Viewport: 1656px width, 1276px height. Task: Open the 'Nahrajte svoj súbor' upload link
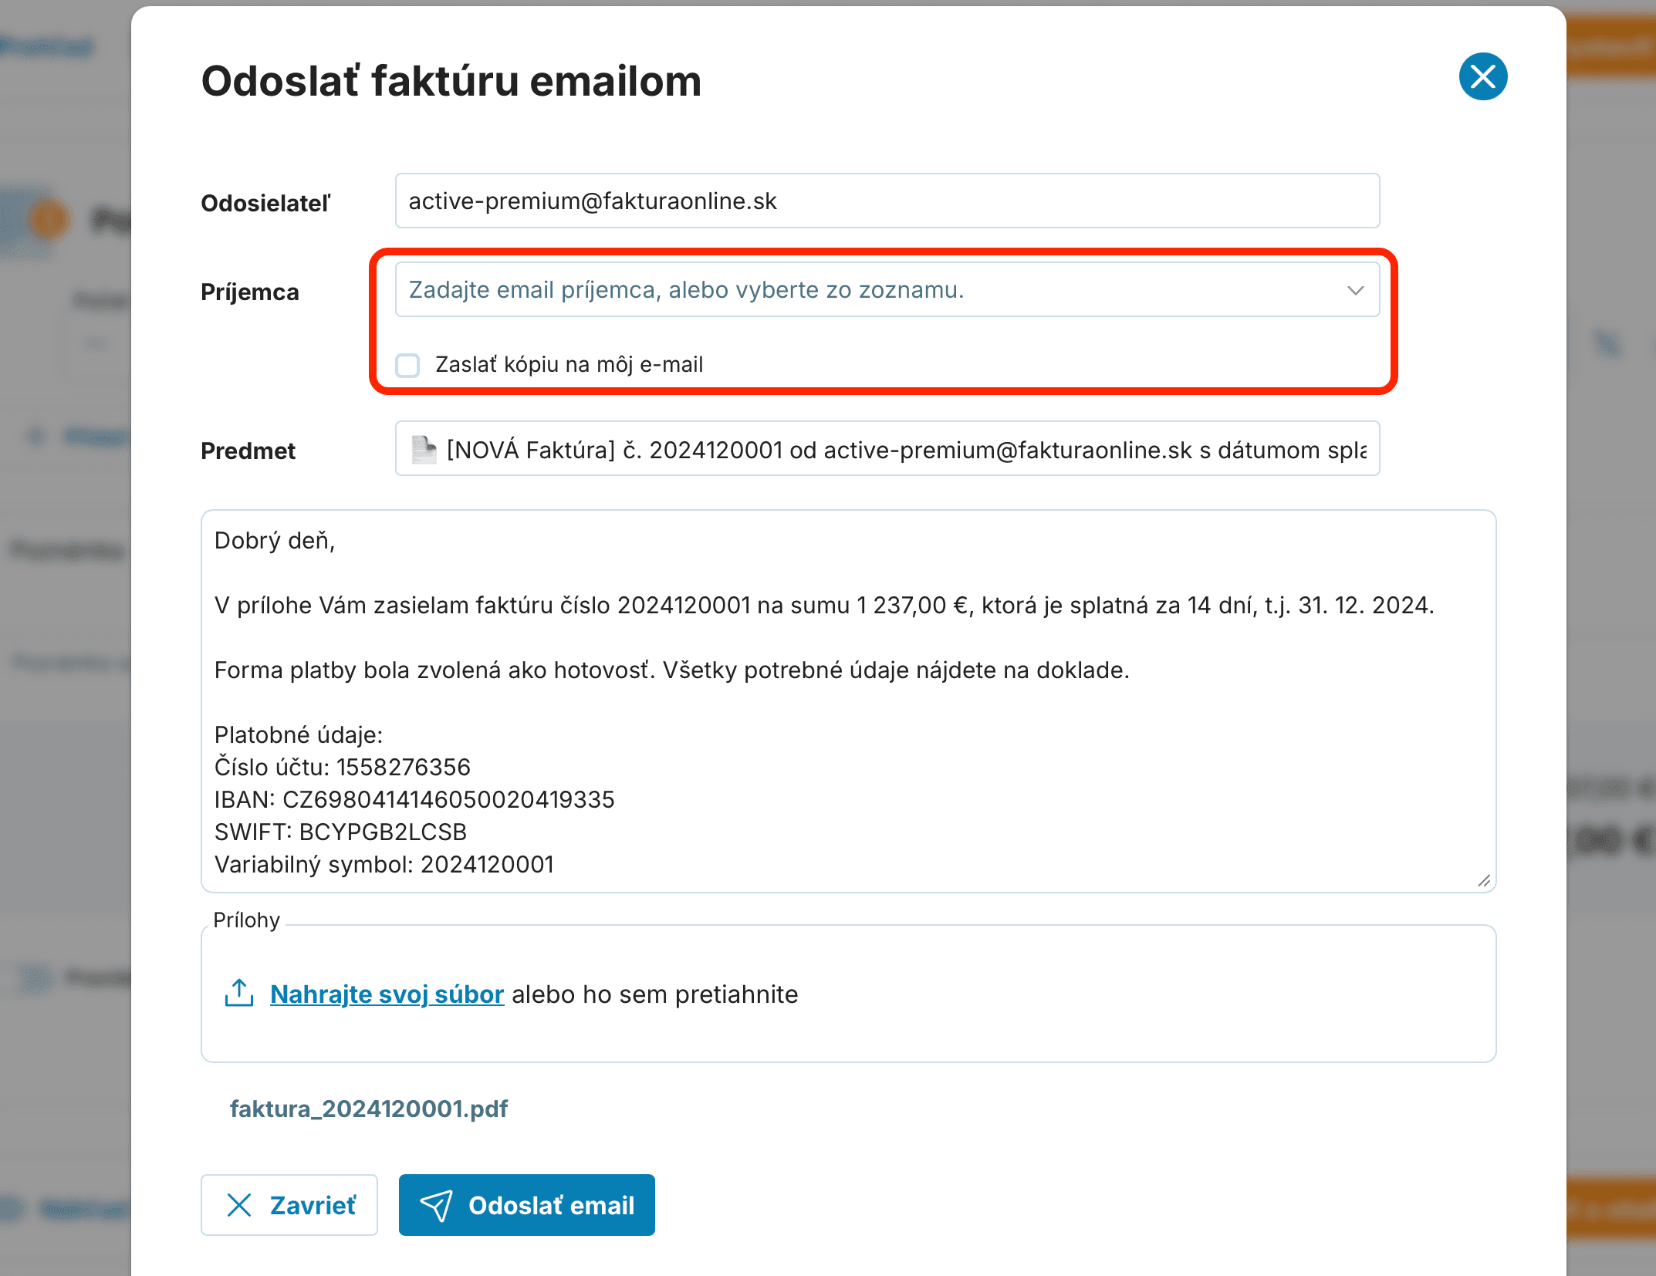click(x=387, y=994)
